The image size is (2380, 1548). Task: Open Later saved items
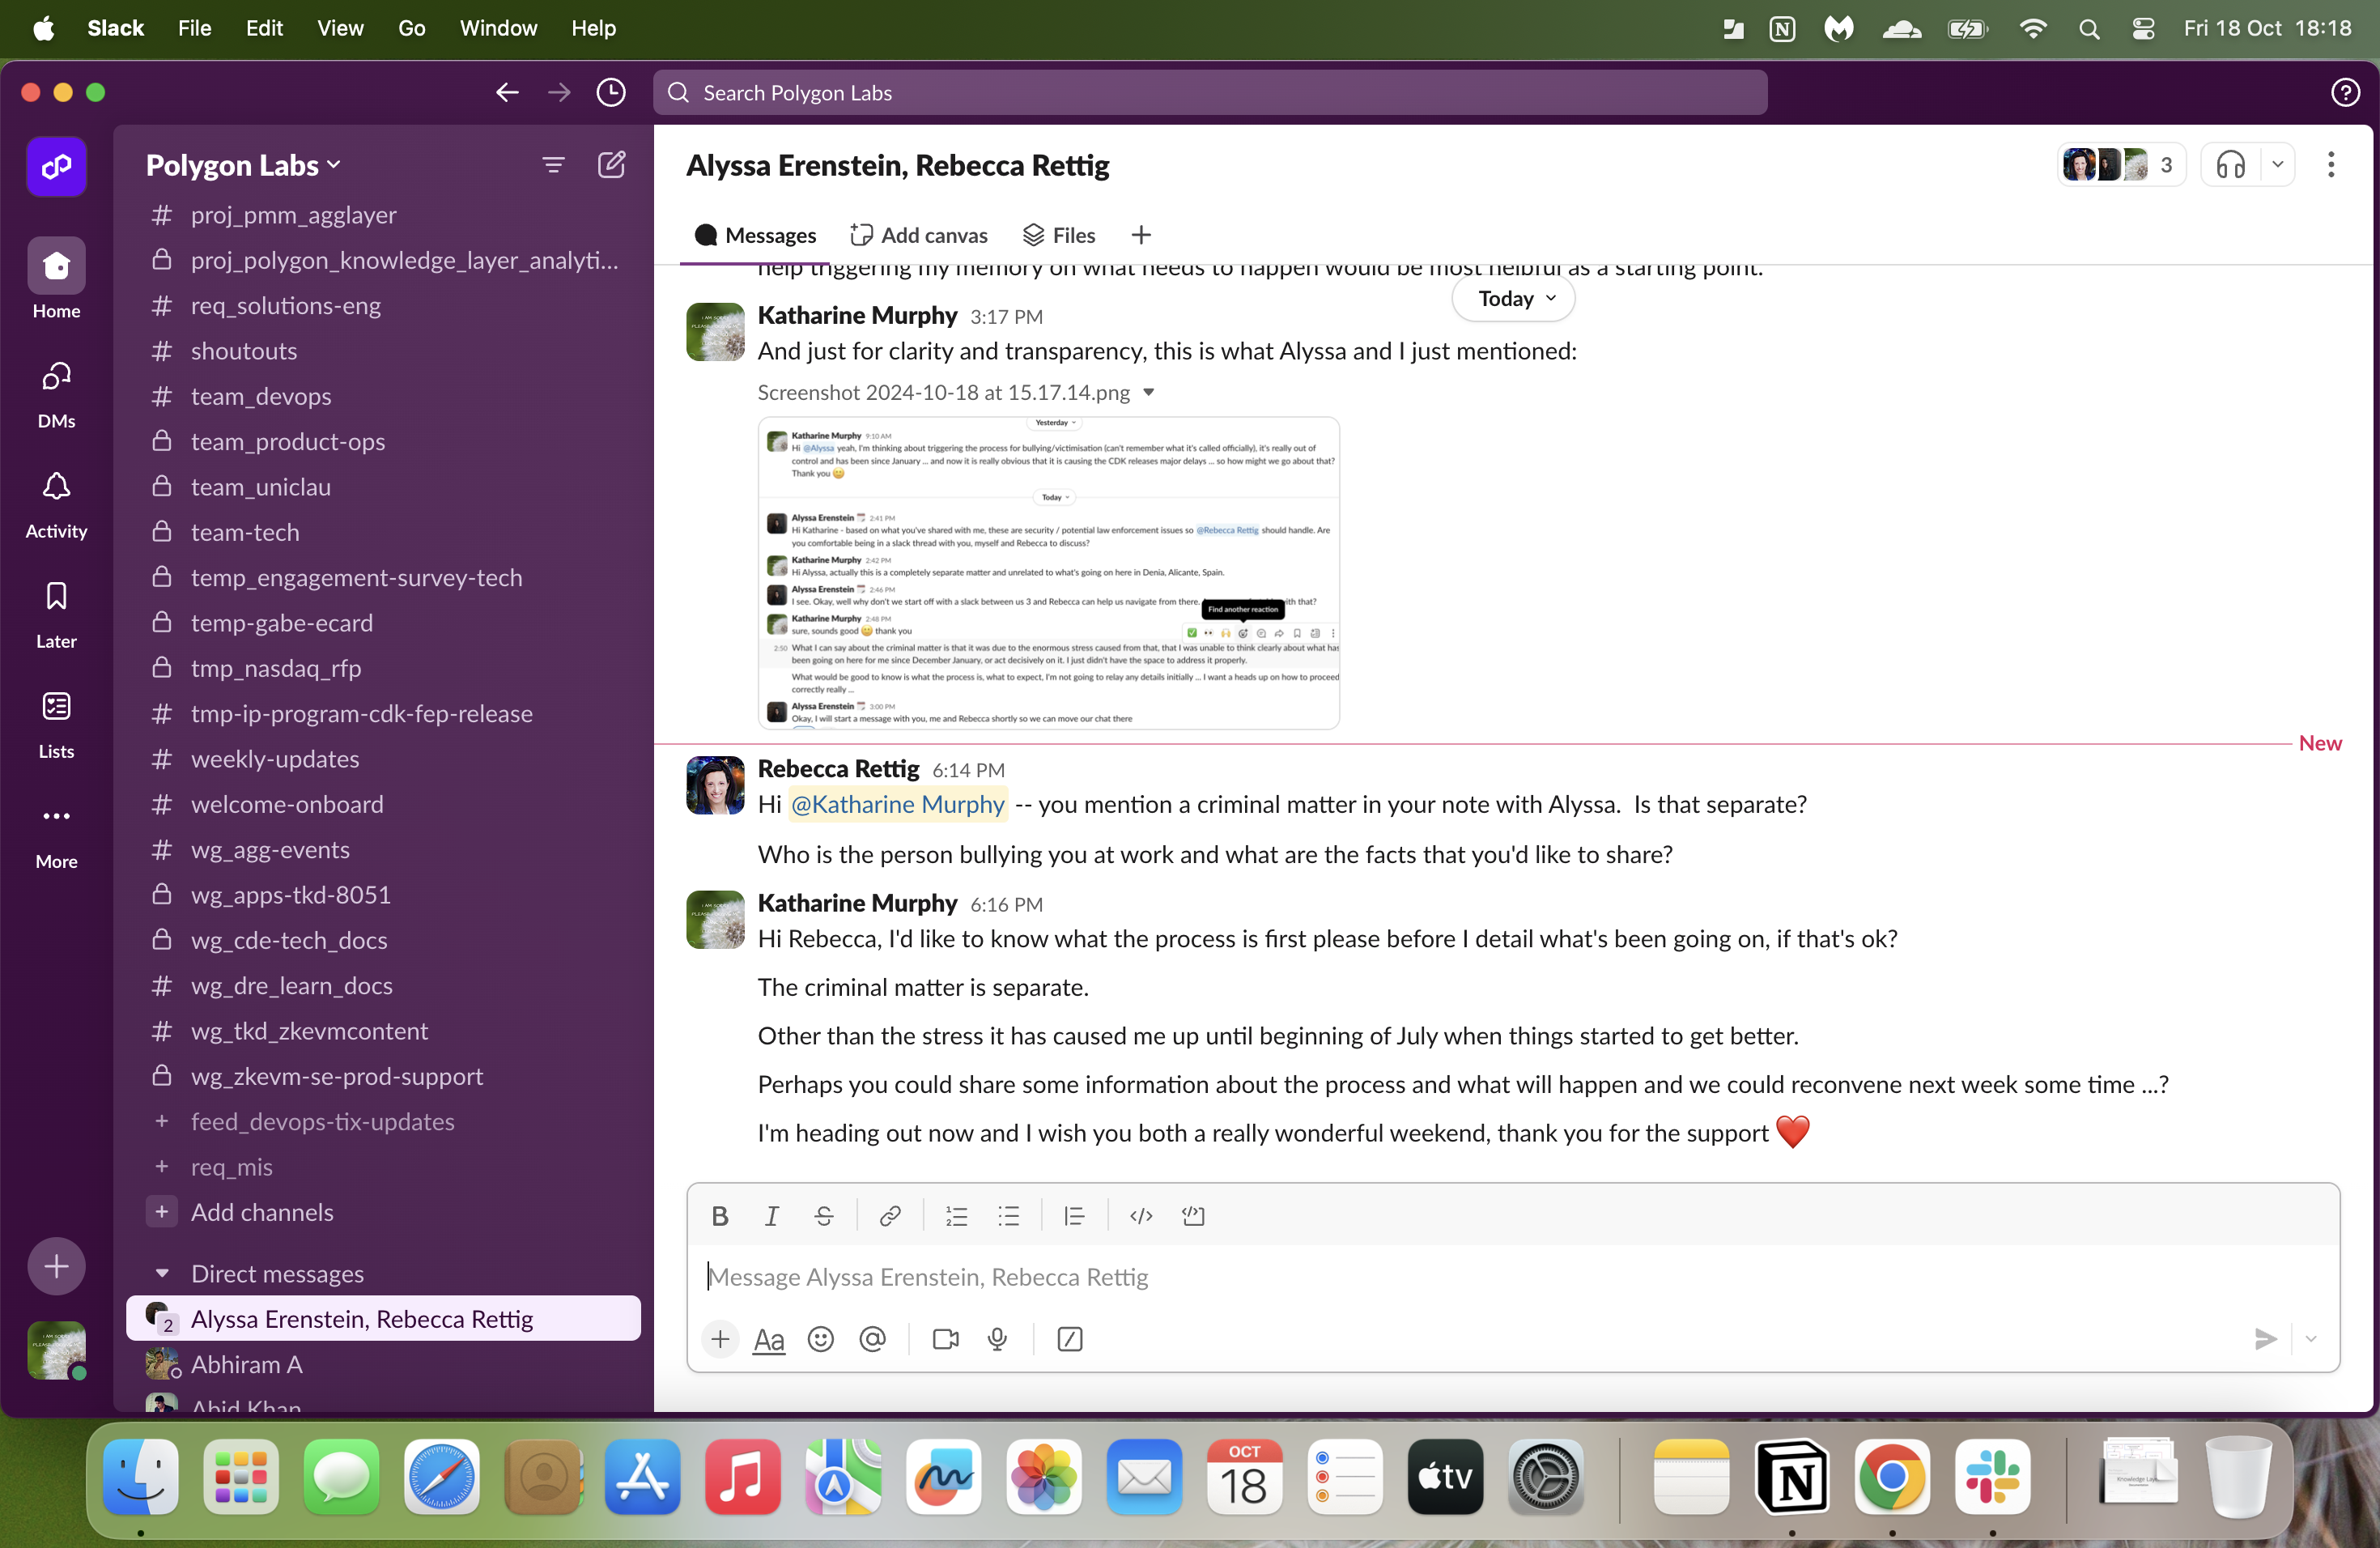[x=56, y=614]
